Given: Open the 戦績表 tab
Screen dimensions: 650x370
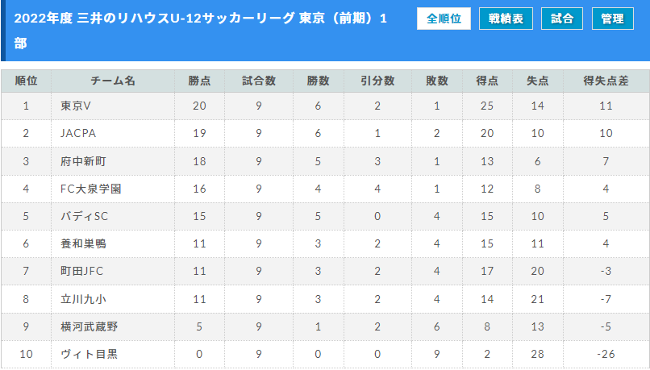Looking at the screenshot, I should coord(506,19).
